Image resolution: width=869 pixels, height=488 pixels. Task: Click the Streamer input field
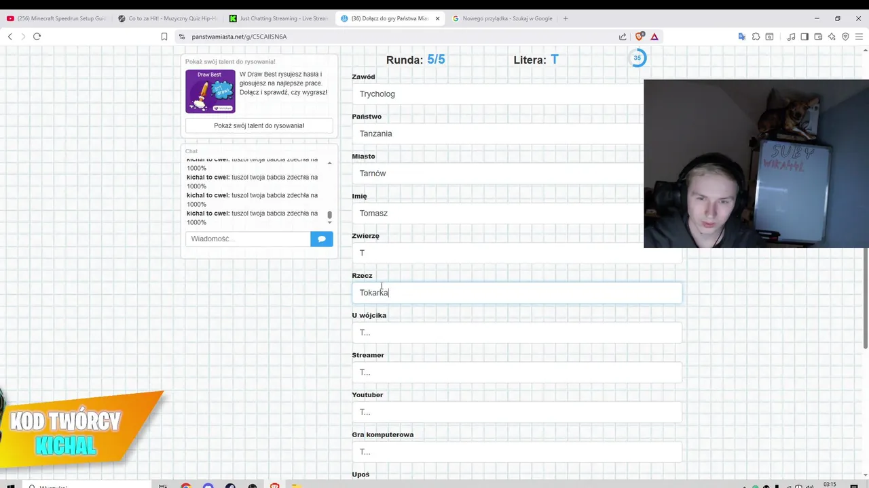517,372
